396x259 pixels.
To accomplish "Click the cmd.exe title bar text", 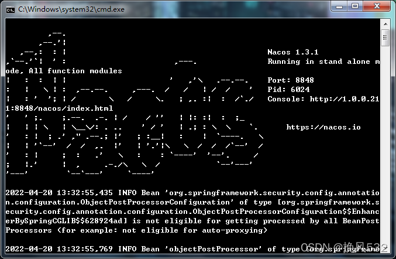I will point(71,9).
